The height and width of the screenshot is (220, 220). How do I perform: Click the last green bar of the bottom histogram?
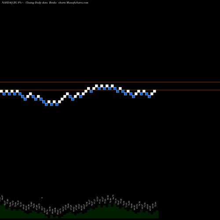click(x=157, y=214)
